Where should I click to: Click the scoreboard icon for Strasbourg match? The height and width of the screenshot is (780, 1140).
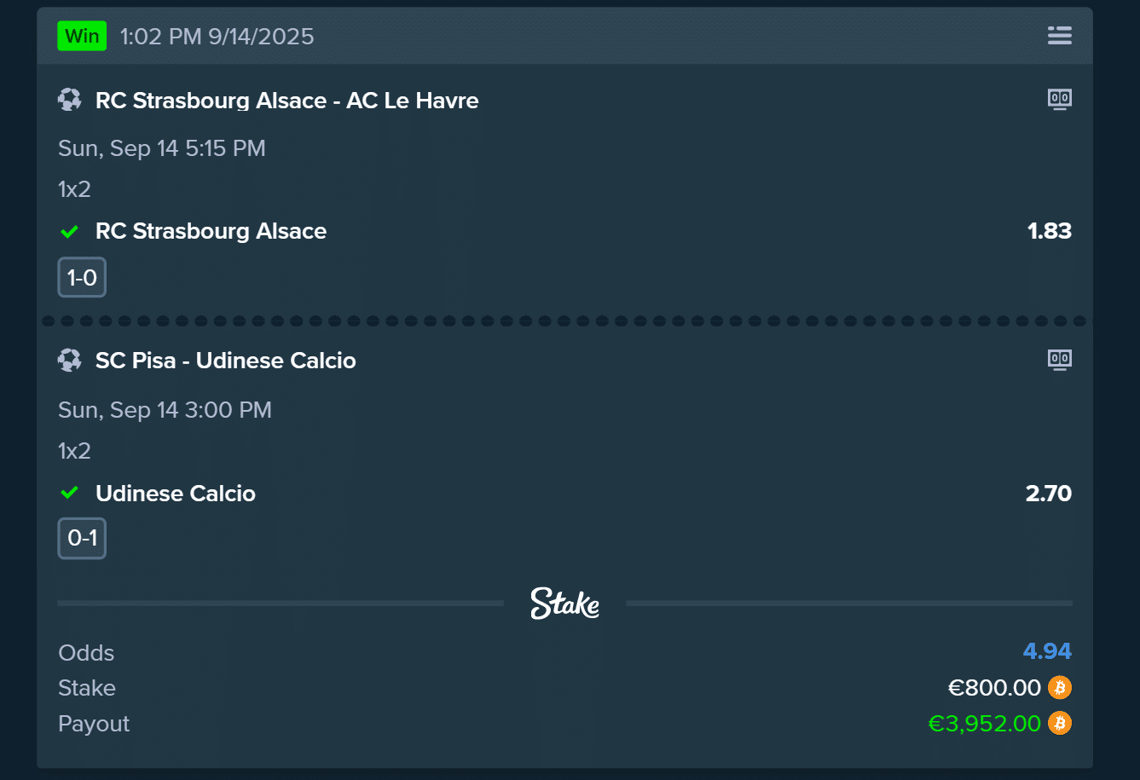[x=1059, y=100]
